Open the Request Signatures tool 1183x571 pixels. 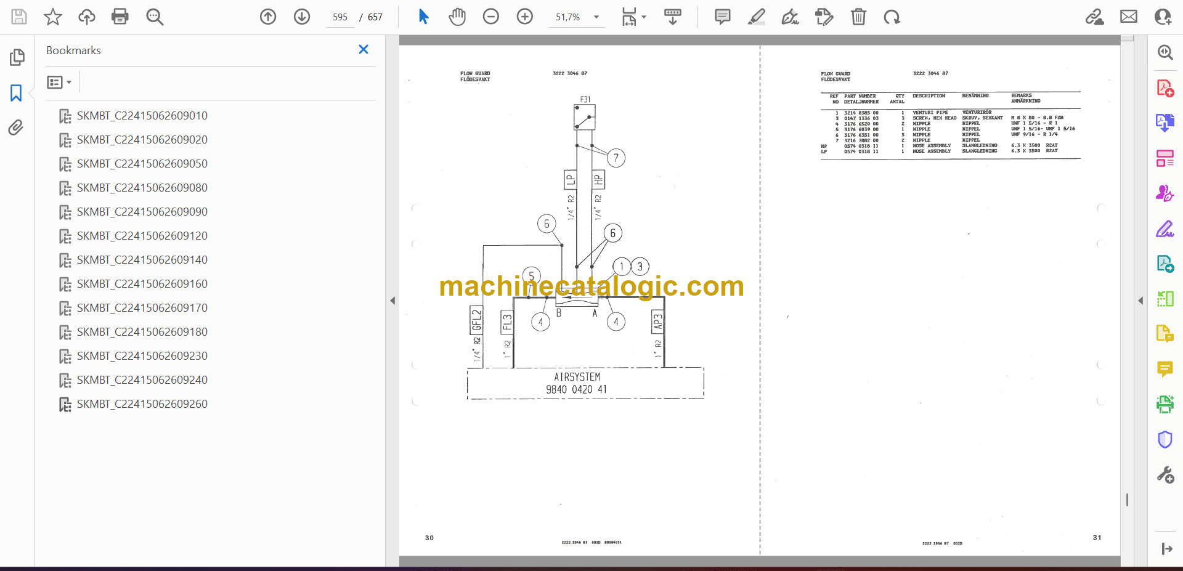pos(1165,193)
